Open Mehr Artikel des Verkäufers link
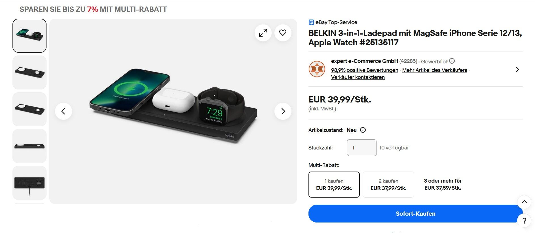 point(435,70)
